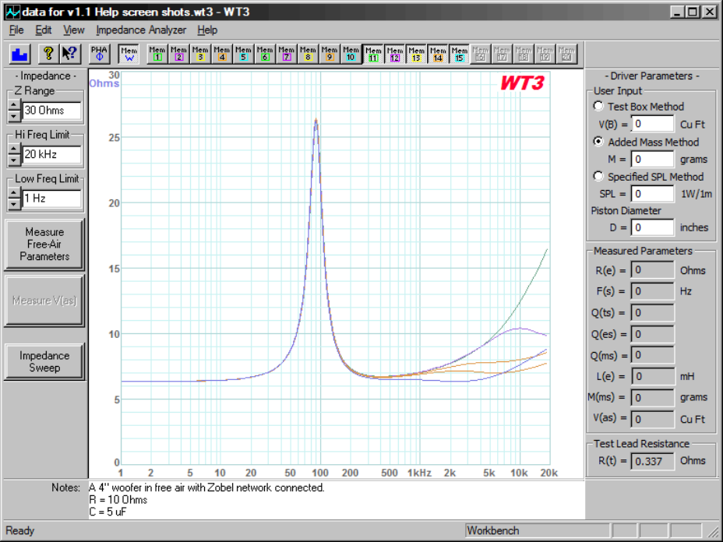
Task: Open the Impedance Analyzer menu
Action: tap(141, 30)
